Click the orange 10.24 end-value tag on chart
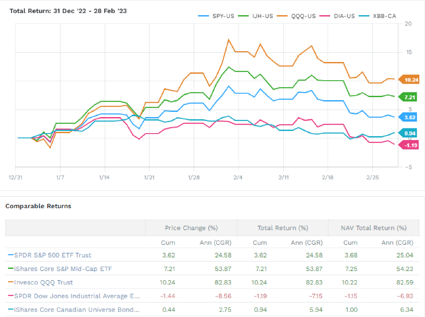Screen dimensions: 425x317 pos(409,80)
